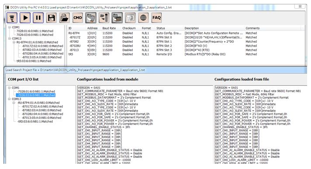This screenshot has height=169, width=311.
Task: Collapse RU-87P4 node in the main window tree
Action: (x=14, y=42)
